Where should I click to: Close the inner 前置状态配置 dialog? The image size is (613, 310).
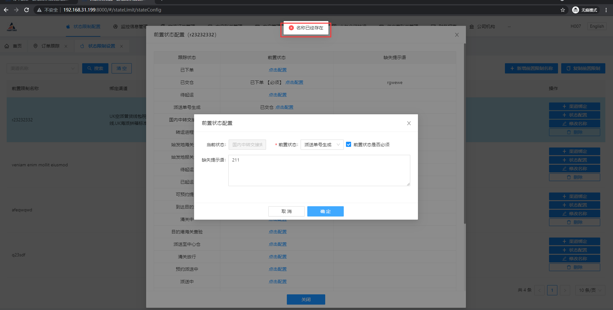(409, 123)
